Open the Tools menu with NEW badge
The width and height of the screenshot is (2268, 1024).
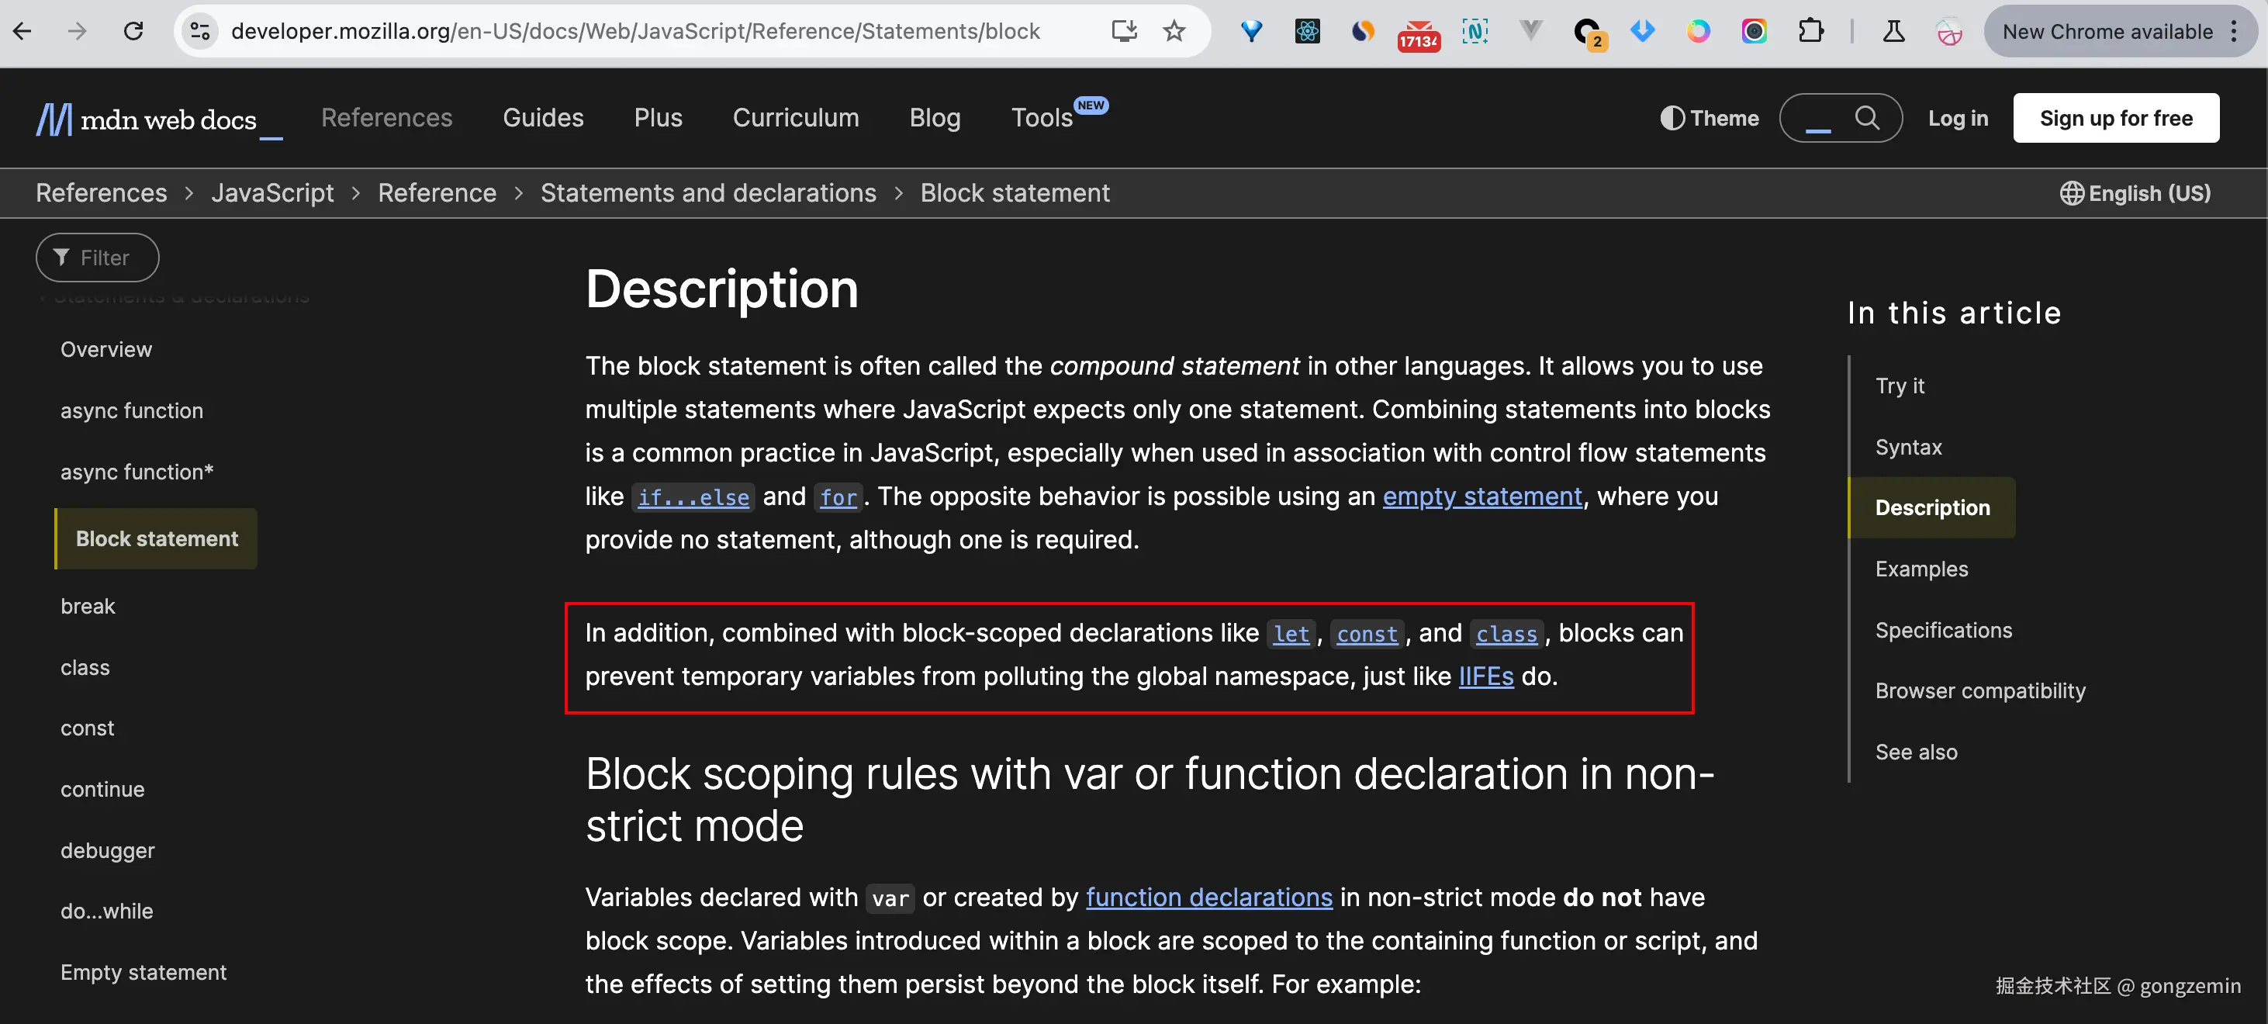click(x=1042, y=118)
